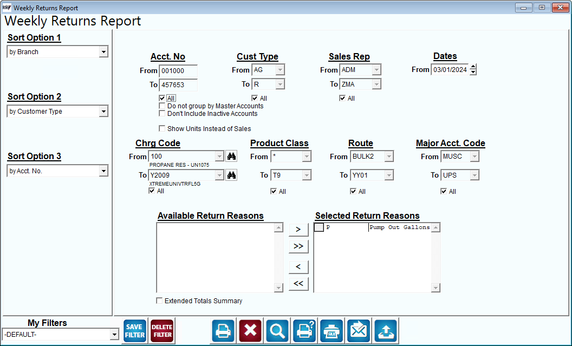Send report via Fax icon
The width and height of the screenshot is (572, 346).
[x=331, y=331]
